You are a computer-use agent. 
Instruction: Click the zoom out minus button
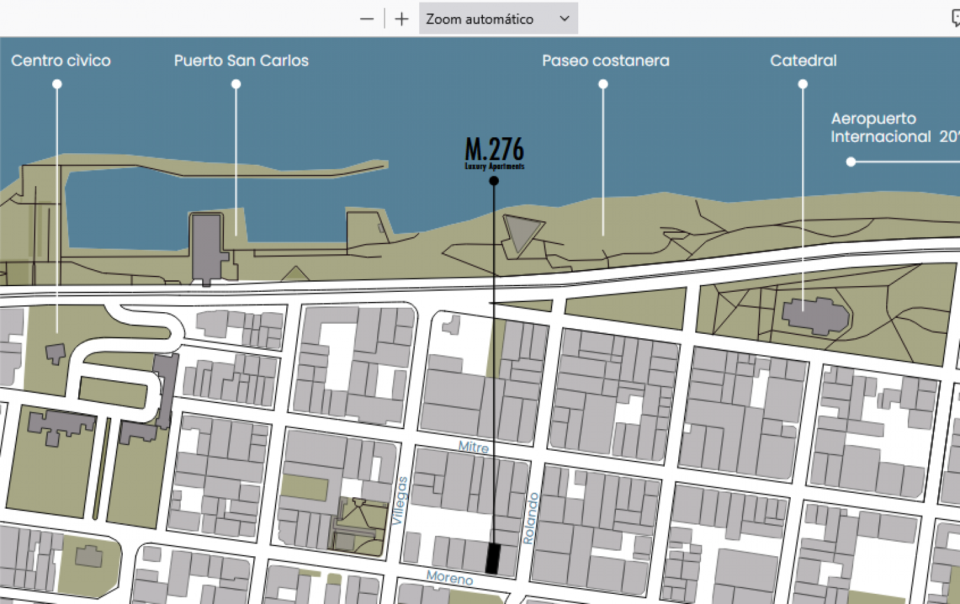tap(366, 19)
